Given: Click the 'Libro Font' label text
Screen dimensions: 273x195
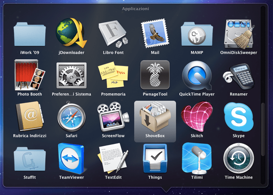Looking at the screenshot, I should tap(113, 52).
